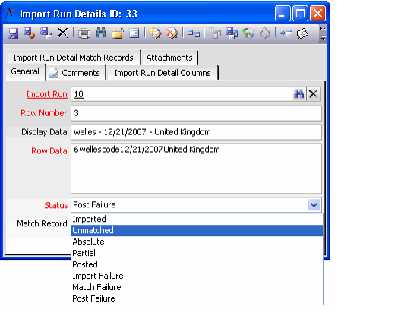Clear Import Run field with X button
The height and width of the screenshot is (319, 401).
pyautogui.click(x=313, y=94)
